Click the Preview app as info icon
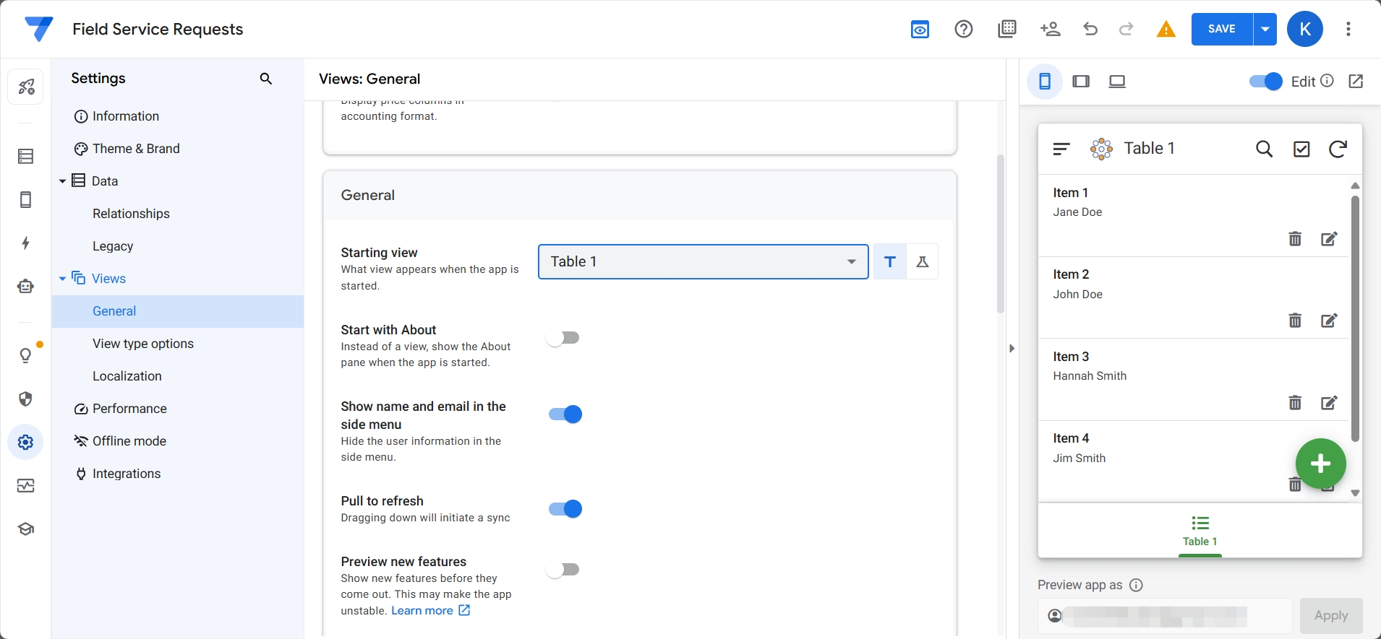Screen dimensions: 1381x639 point(1136,585)
